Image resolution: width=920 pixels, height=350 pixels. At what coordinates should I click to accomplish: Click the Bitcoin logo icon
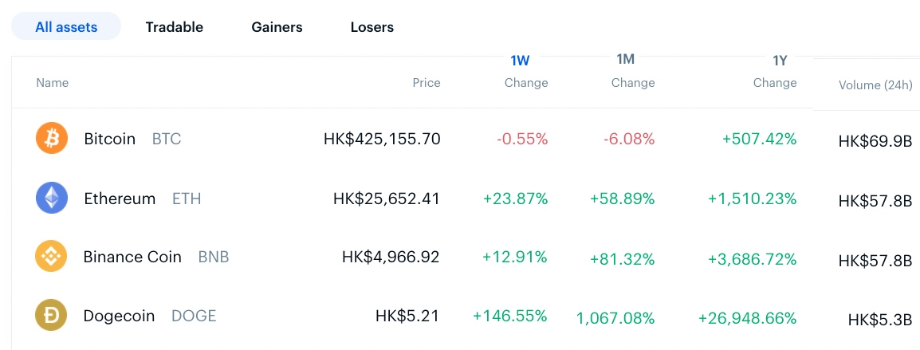pos(52,139)
